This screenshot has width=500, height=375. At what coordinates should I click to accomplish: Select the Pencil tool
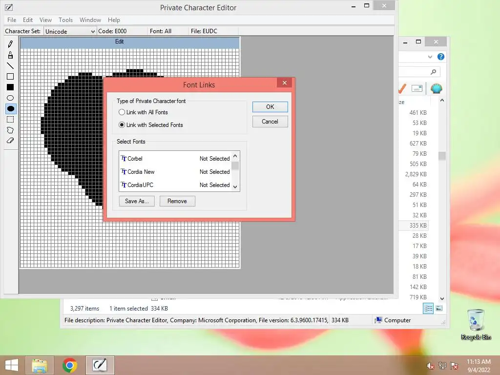coord(10,44)
